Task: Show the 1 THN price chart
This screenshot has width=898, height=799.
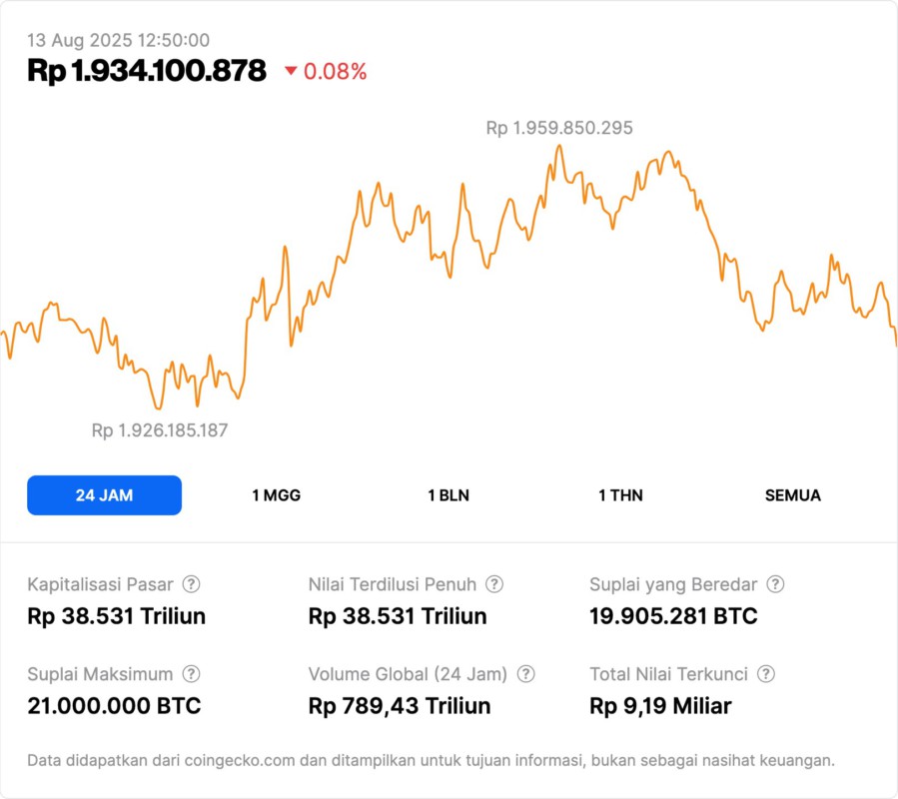Action: pyautogui.click(x=620, y=495)
